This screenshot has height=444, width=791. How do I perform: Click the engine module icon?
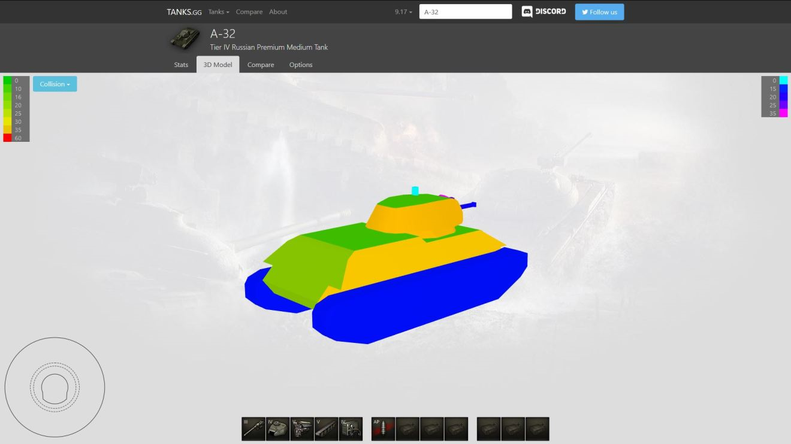(x=302, y=429)
